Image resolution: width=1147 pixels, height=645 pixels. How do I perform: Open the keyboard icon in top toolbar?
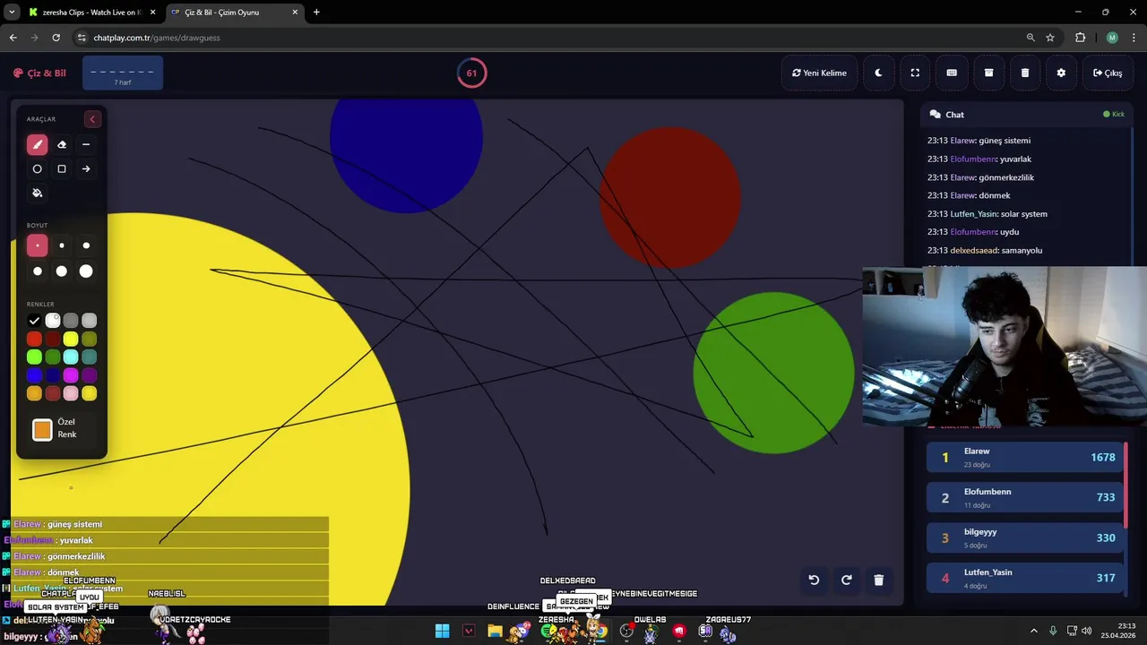coord(952,73)
